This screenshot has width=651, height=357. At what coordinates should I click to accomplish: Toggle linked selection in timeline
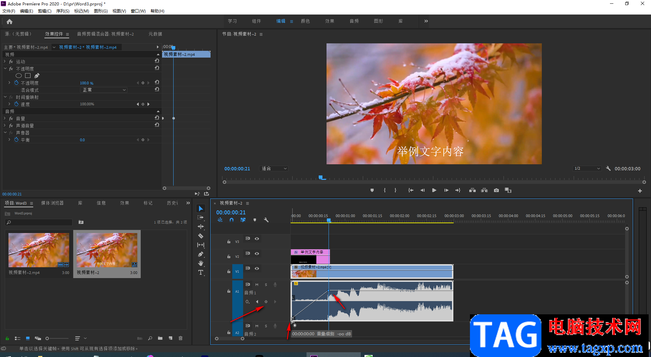243,220
